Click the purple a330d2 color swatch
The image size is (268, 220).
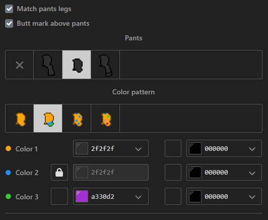[82, 196]
